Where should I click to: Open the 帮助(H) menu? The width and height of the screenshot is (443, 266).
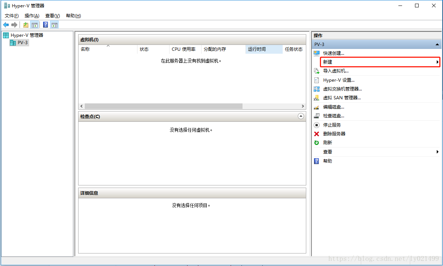point(73,15)
